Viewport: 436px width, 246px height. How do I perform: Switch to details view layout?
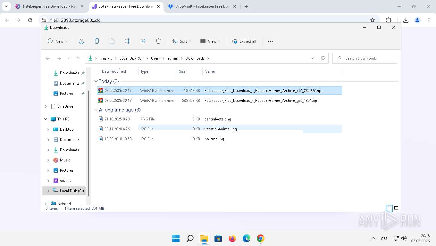(389, 208)
